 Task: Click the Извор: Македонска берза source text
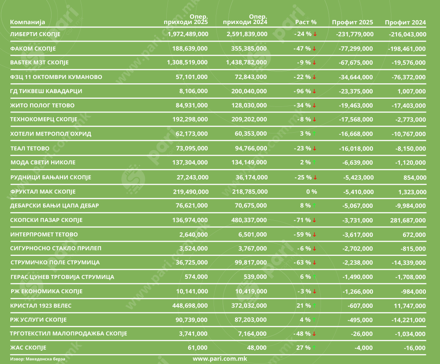(x=39, y=358)
